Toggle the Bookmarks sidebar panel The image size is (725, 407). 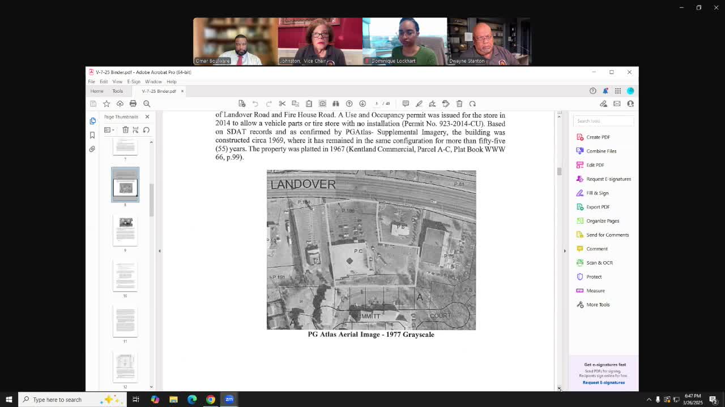click(x=92, y=135)
